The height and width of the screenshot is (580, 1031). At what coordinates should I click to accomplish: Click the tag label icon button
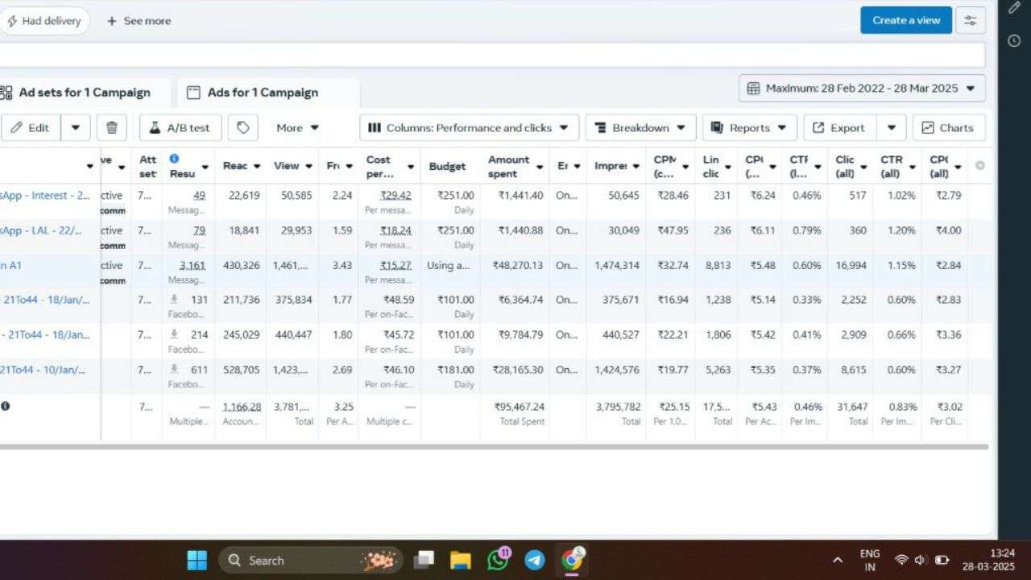[242, 127]
